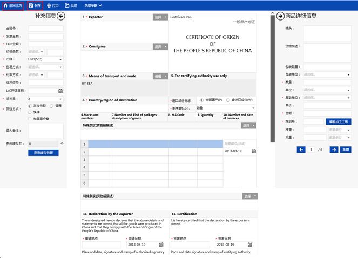Send the document via the share icon
358x258 pixels.
(x=67, y=5)
